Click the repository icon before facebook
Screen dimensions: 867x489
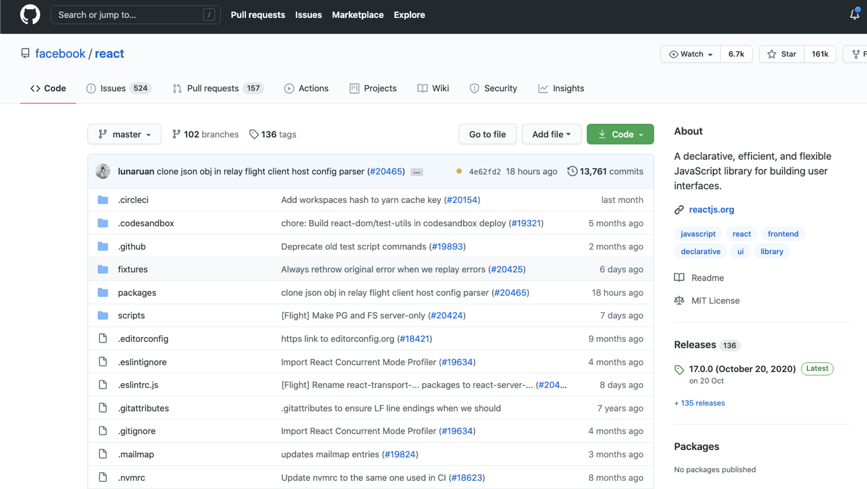point(25,53)
